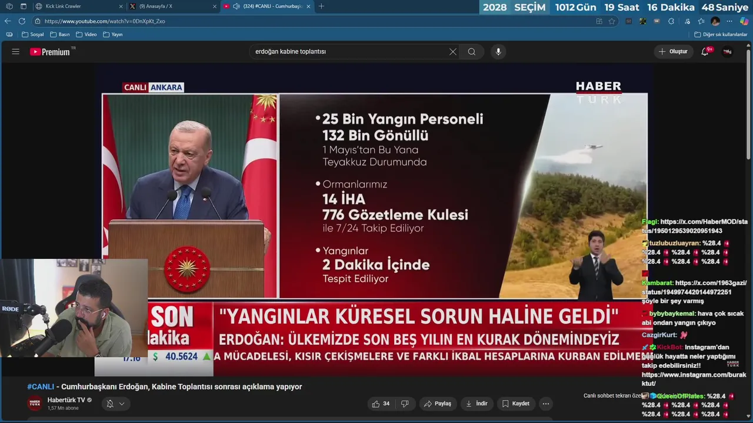Close the Anasayfa / X tab
Image resolution: width=753 pixels, height=423 pixels.
(214, 6)
